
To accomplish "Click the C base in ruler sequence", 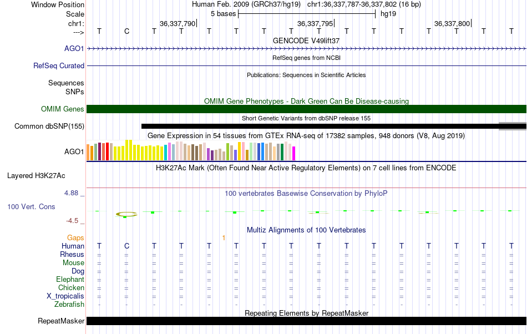I will 126,32.
